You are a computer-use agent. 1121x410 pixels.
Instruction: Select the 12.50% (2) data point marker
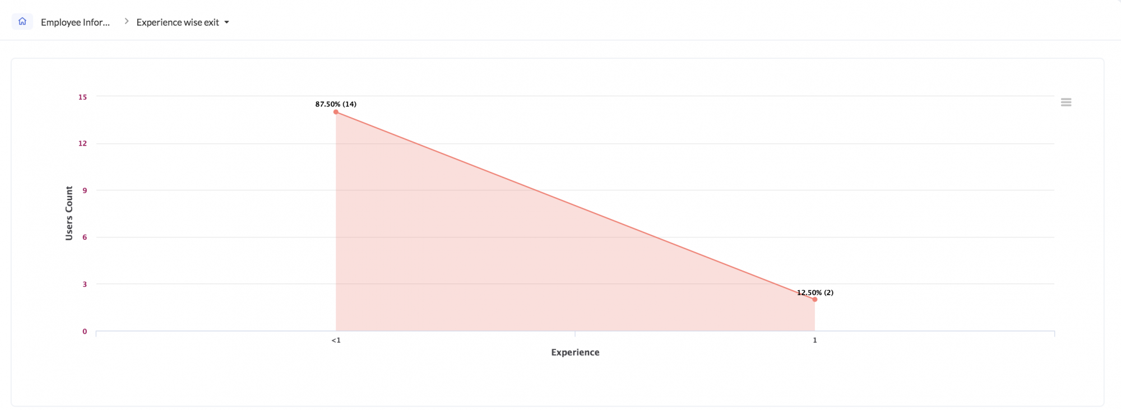[x=814, y=300]
